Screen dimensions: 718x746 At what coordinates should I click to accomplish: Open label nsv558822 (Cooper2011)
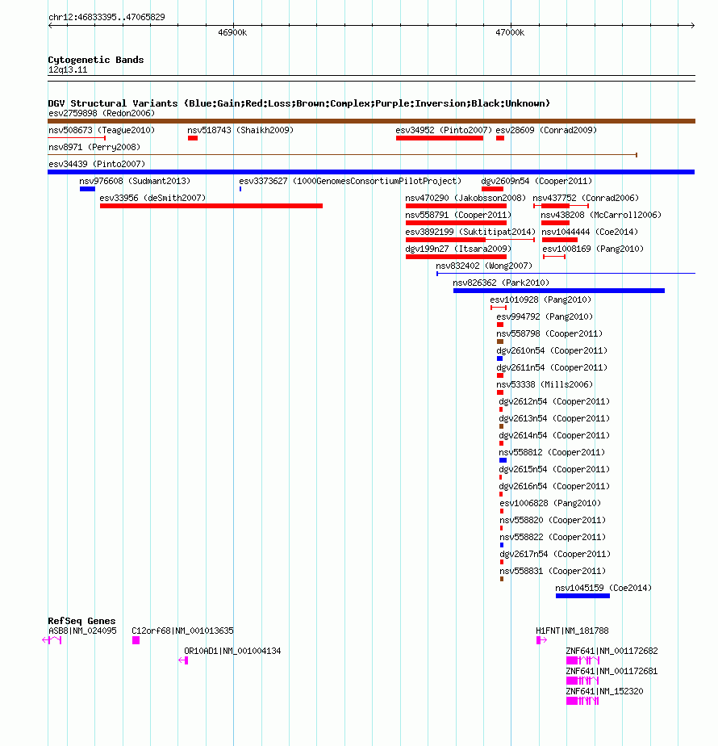tap(553, 537)
